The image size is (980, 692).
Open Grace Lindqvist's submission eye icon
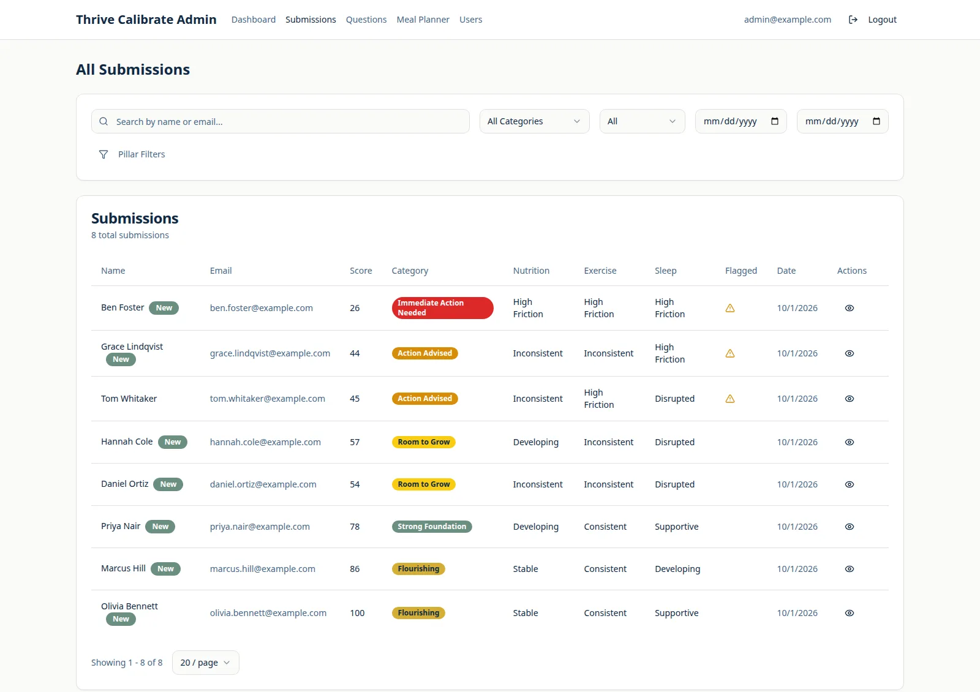coord(849,353)
